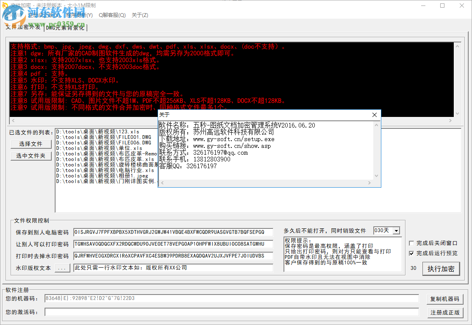Image resolution: width=472 pixels, height=325 pixels.
Task: Select the 门刚详图实例 file row
Action: click(107, 181)
